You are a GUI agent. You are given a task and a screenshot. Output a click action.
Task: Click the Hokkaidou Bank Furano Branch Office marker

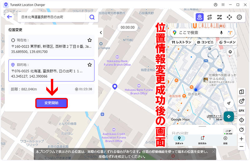tap(117, 57)
